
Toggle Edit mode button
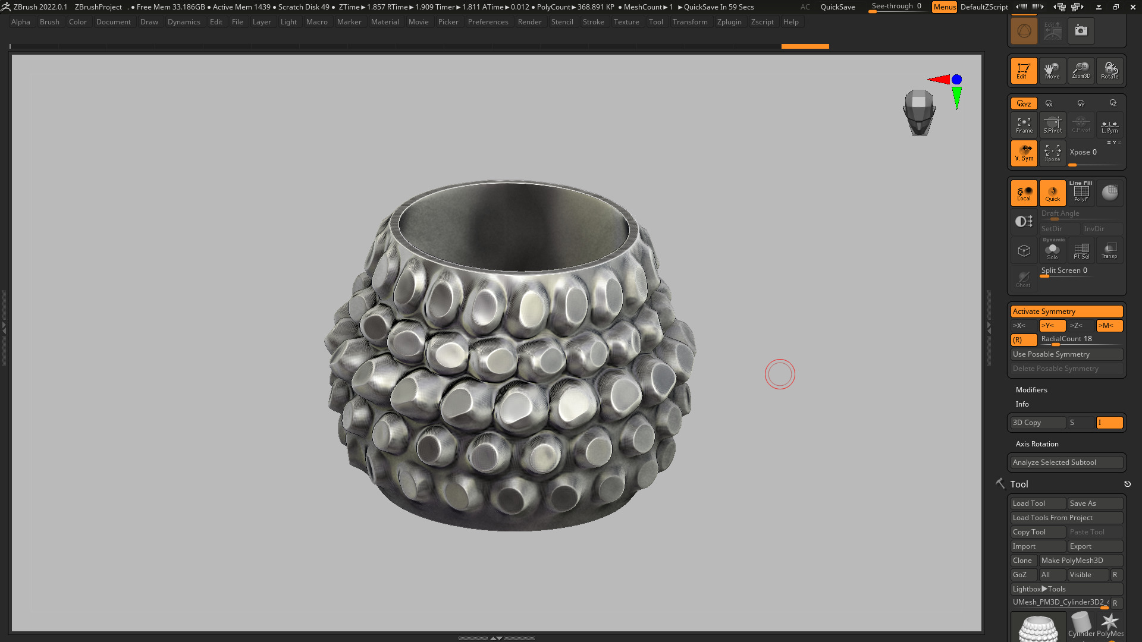1024,71
